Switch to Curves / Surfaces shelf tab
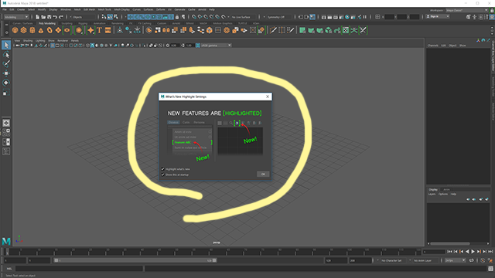495x278 pixels. click(x=22, y=23)
